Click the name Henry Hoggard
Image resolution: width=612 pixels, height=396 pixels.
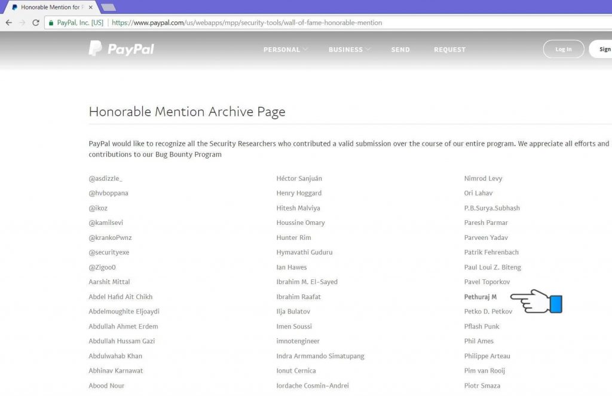(299, 193)
